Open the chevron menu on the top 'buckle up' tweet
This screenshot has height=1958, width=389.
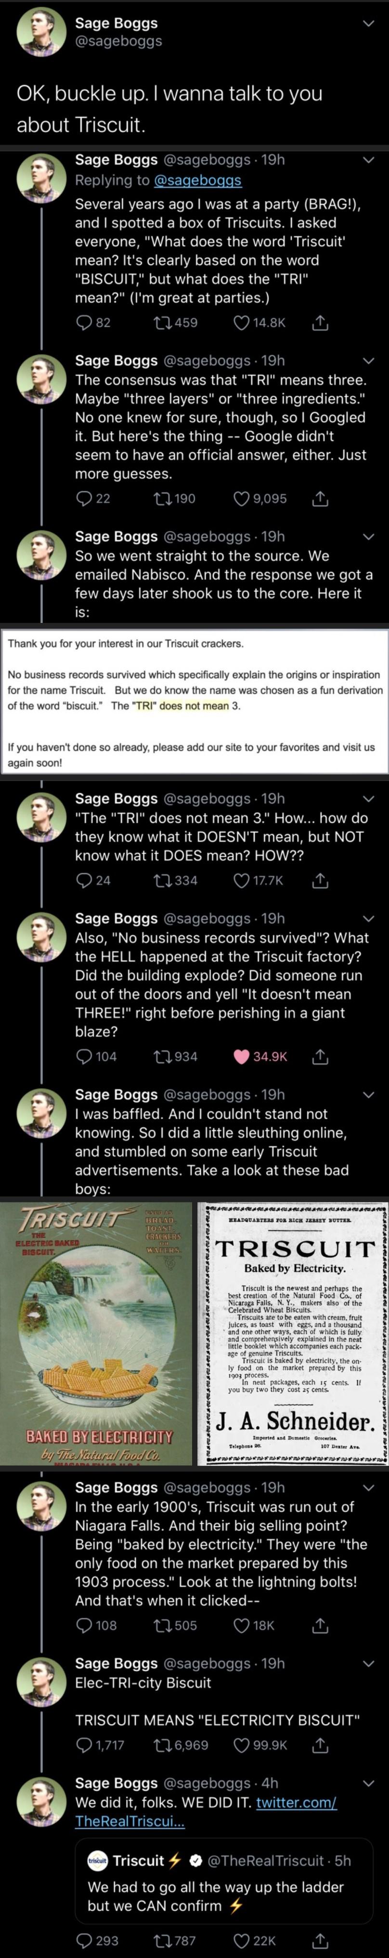[x=368, y=23]
